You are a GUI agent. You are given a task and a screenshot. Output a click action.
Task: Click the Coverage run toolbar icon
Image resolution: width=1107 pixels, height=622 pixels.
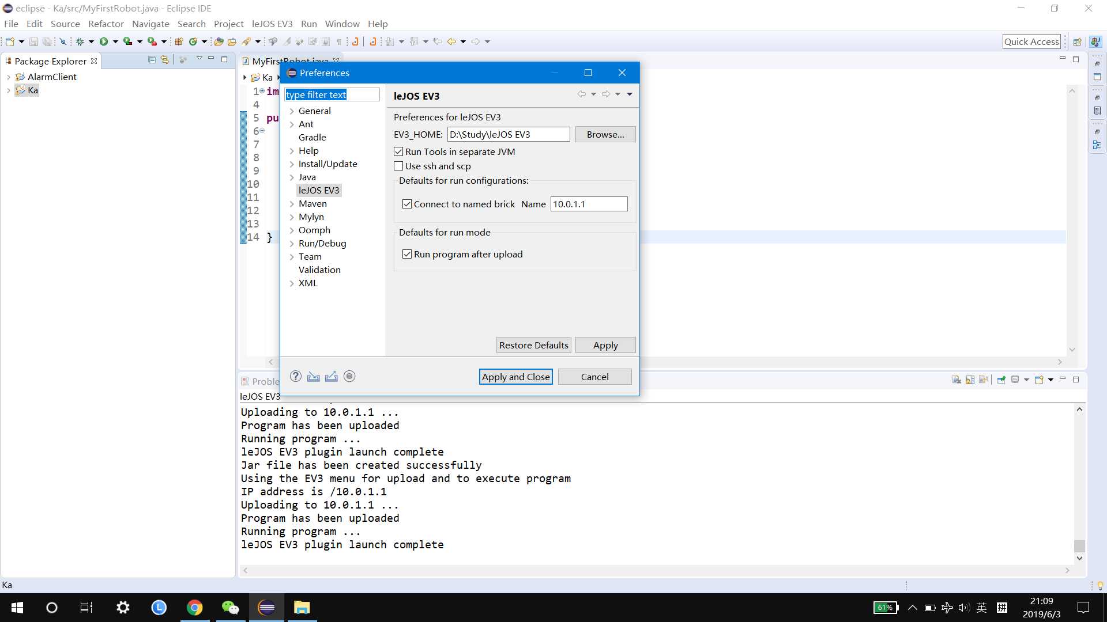point(128,41)
